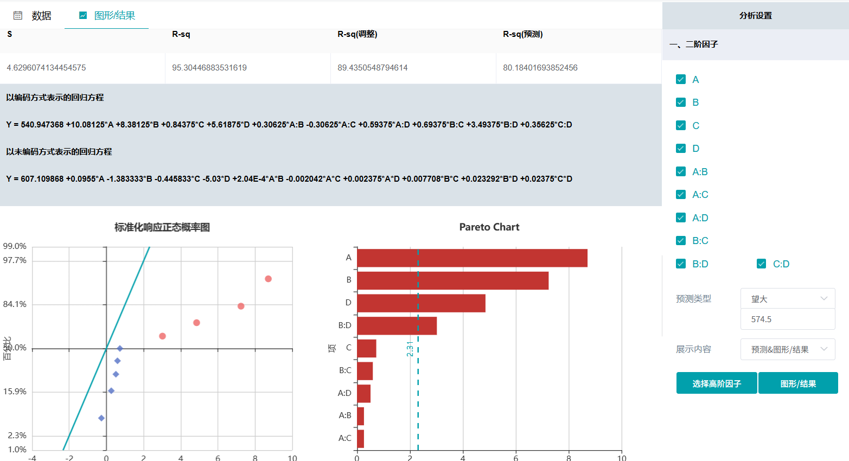Uncheck factor A checkbox
Image resolution: width=849 pixels, height=461 pixels.
tap(681, 80)
